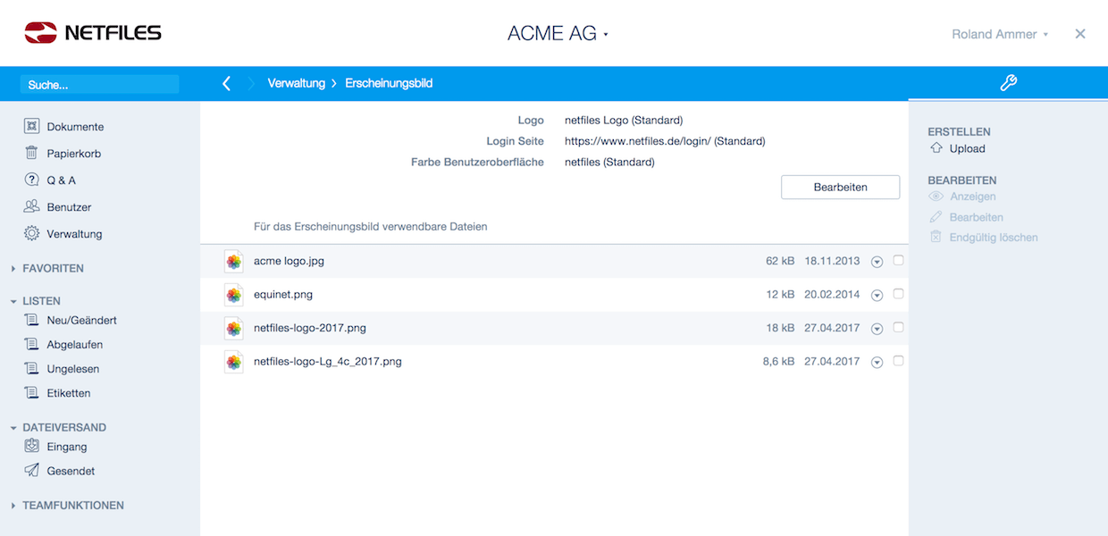The height and width of the screenshot is (536, 1108).
Task: Tick the checkbox for acme logo.jpg
Action: point(898,261)
